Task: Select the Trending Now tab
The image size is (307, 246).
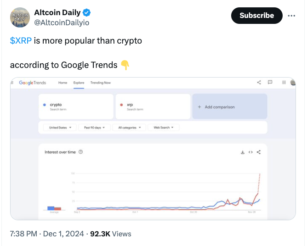Action: click(101, 83)
